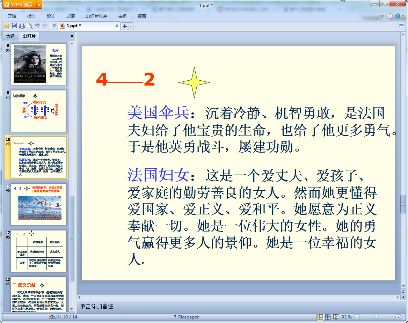Click main editor scroll up arrow

[403, 34]
